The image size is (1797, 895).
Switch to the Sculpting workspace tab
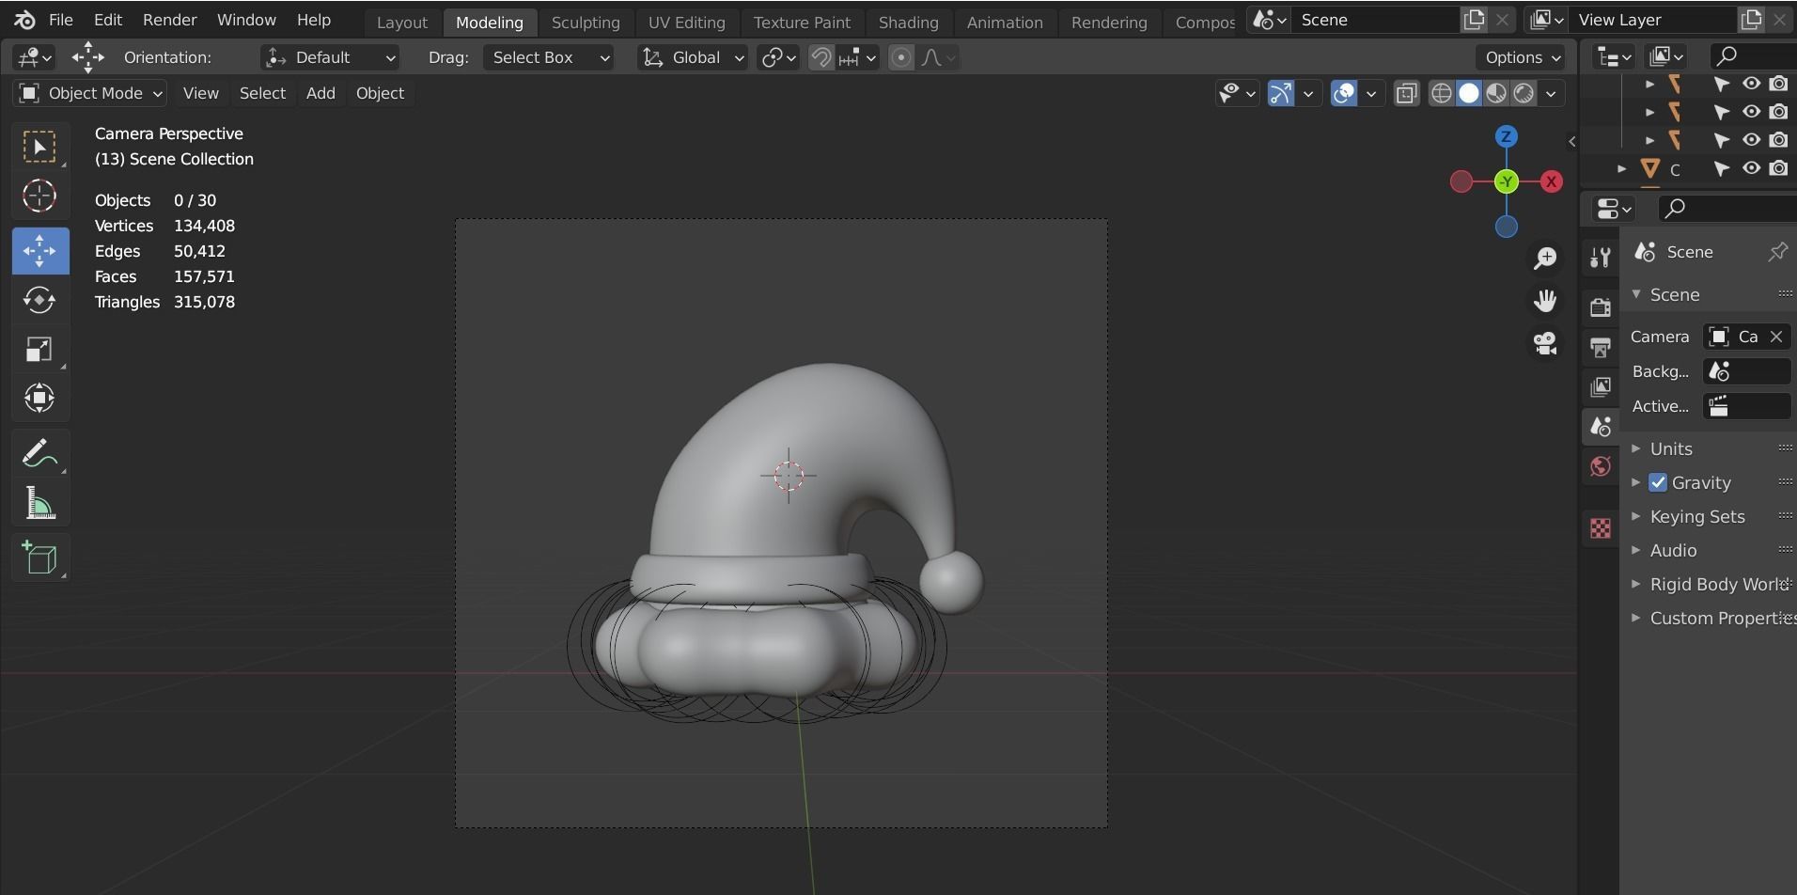click(586, 22)
